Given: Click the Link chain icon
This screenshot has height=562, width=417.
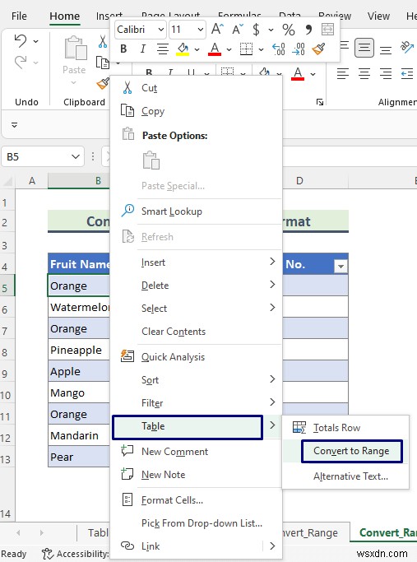Looking at the screenshot, I should pyautogui.click(x=127, y=546).
